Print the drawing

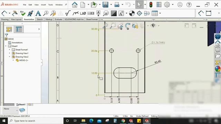(117, 4)
